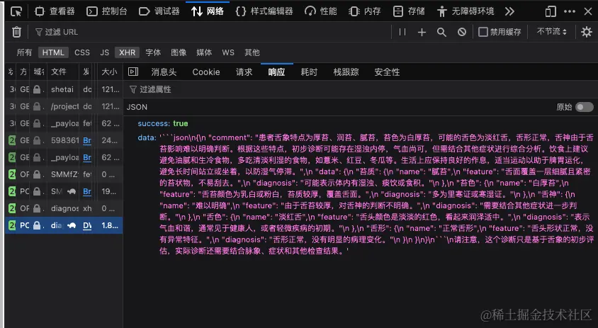Toggle responsive design mode icon
The width and height of the screenshot is (598, 328).
click(x=551, y=11)
